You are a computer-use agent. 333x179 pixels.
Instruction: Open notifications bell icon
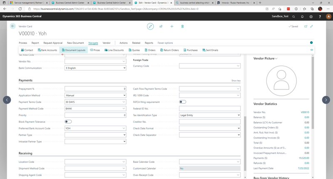[x=302, y=17]
